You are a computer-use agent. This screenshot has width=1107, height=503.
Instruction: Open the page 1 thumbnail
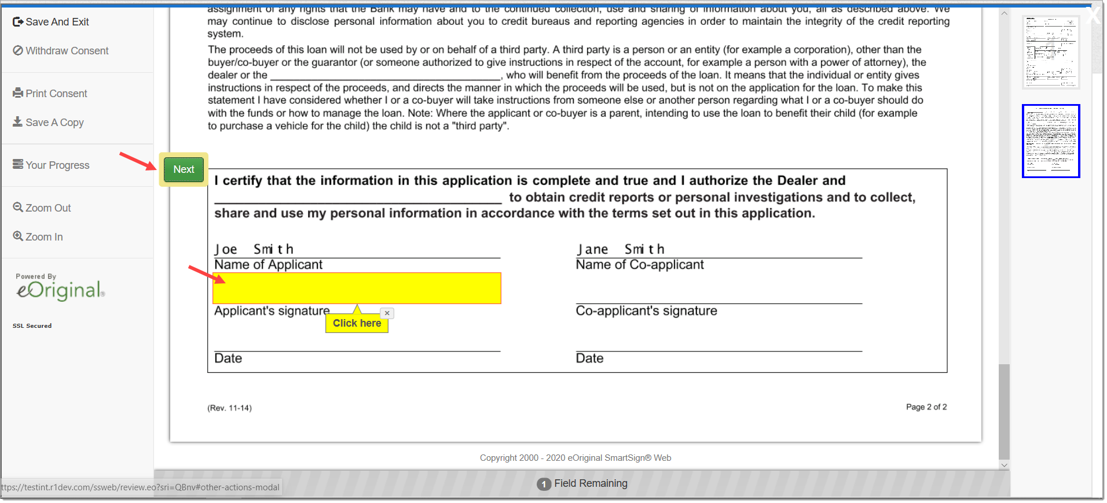click(1051, 52)
